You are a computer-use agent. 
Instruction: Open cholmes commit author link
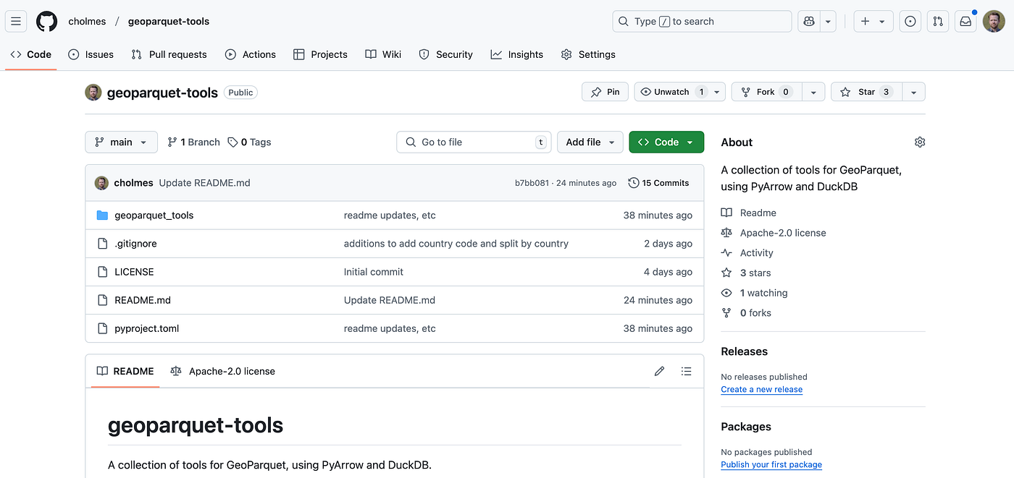click(x=133, y=183)
